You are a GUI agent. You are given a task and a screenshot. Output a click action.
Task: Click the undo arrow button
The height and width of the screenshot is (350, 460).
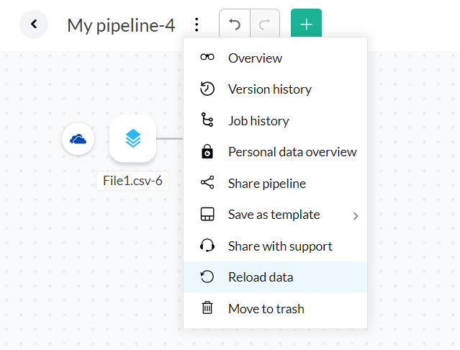tap(235, 25)
